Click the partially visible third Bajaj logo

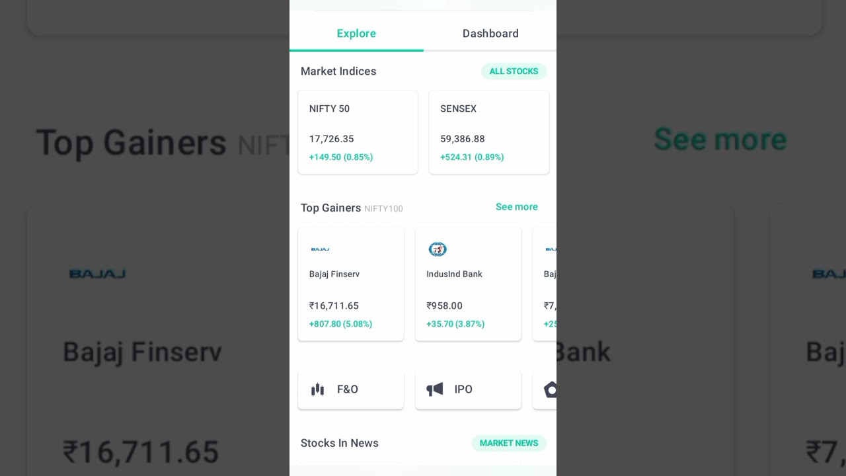tap(551, 249)
